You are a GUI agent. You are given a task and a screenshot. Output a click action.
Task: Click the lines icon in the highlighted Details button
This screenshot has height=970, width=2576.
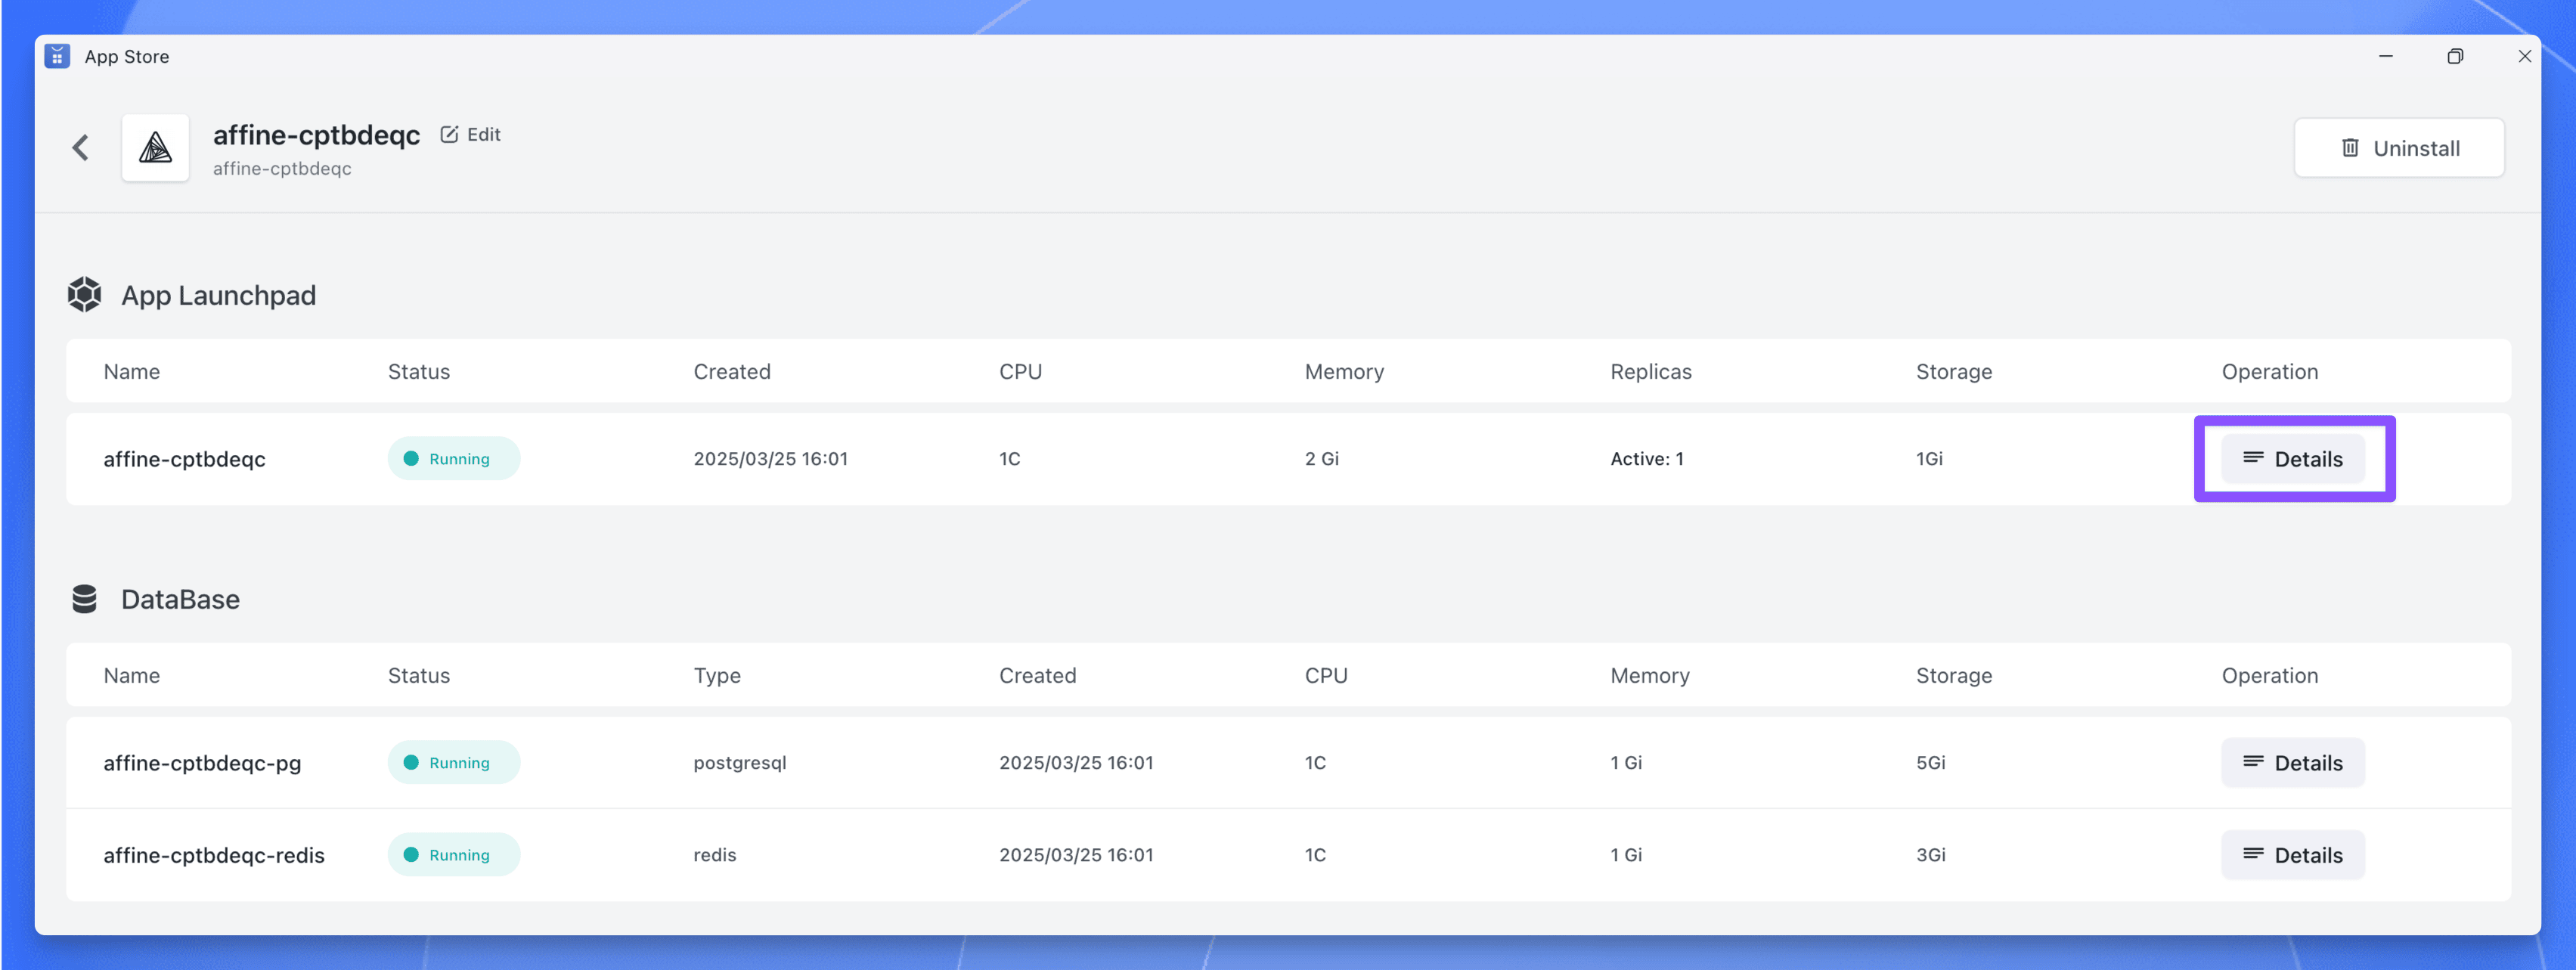coord(2253,458)
